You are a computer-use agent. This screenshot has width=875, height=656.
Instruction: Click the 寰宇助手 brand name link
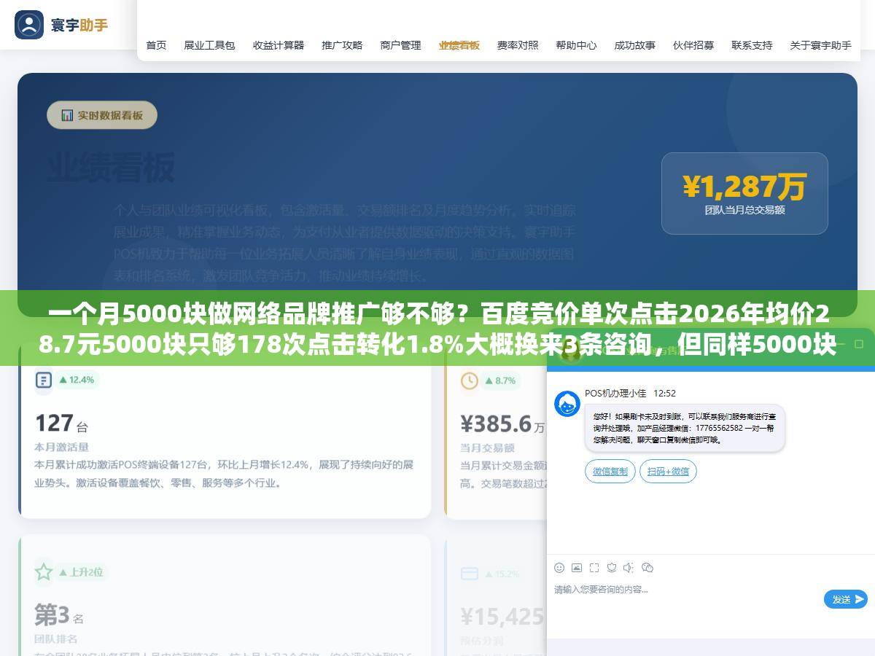click(79, 25)
